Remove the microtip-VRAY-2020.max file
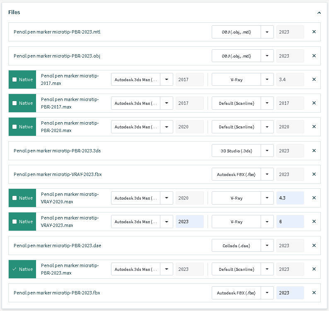 click(314, 198)
